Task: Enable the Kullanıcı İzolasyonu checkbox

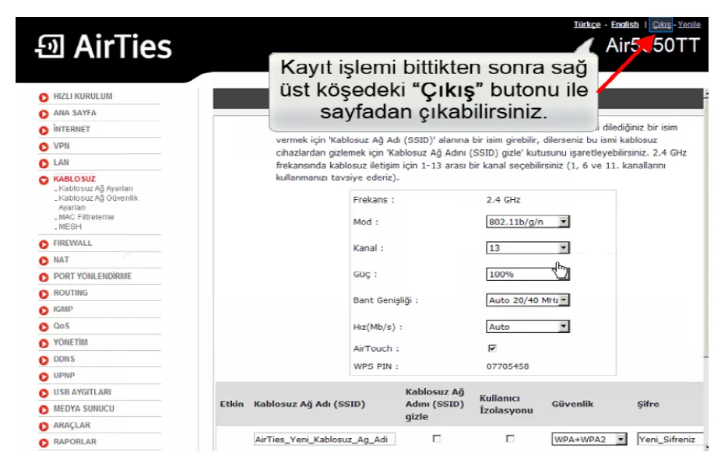Action: pyautogui.click(x=510, y=439)
